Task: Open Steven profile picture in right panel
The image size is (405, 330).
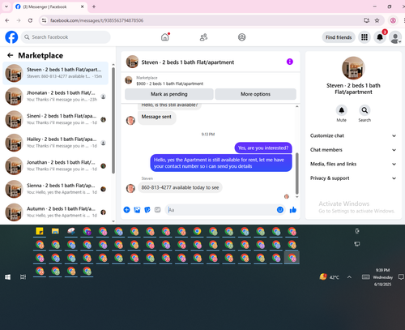Action: 353,68
